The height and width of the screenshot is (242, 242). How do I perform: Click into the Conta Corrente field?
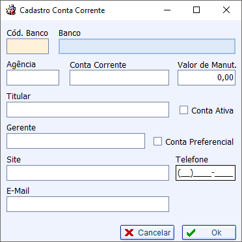pyautogui.click(x=119, y=78)
